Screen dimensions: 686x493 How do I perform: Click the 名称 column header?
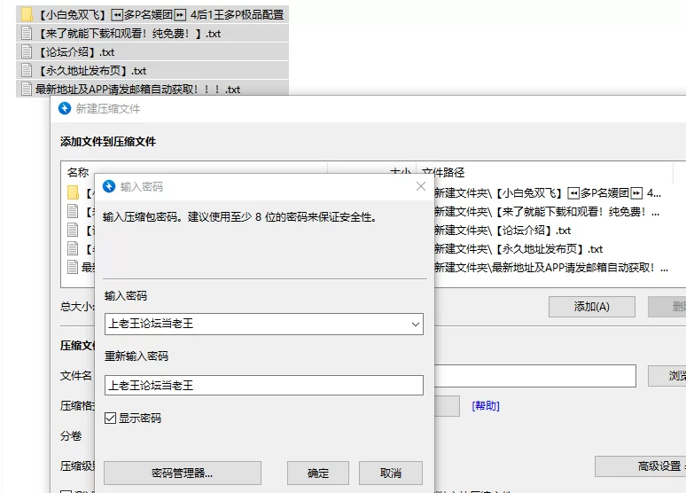point(78,172)
